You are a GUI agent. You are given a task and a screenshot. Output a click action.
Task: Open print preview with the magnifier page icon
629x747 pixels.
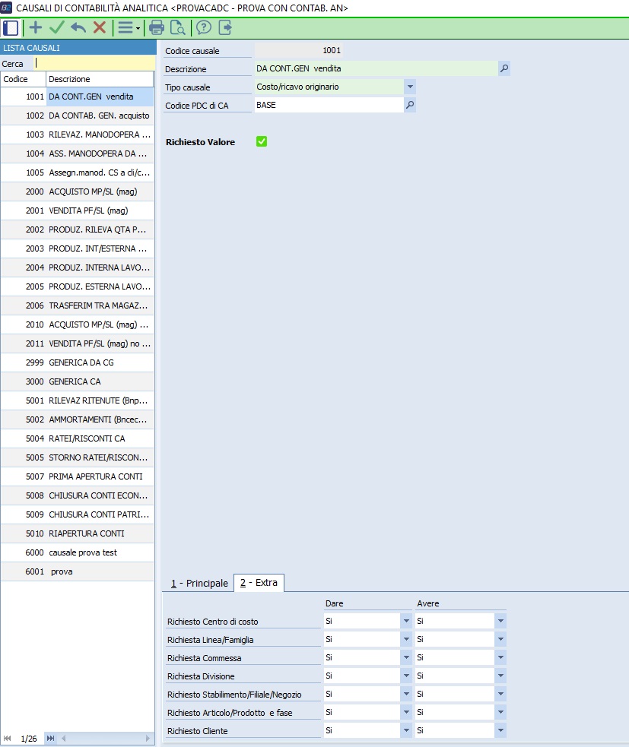tap(178, 28)
